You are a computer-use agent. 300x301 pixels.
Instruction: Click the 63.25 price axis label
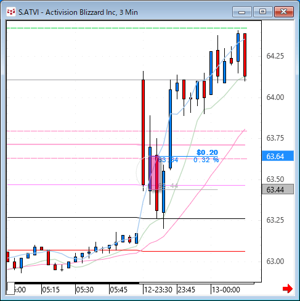tap(275, 220)
